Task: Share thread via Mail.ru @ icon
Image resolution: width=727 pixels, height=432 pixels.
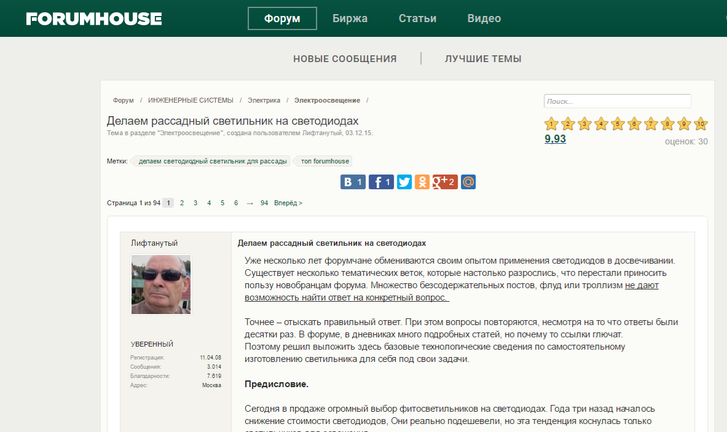Action: (468, 182)
